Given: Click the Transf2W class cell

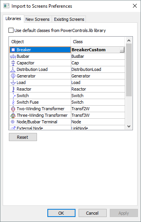Looking at the screenshot, I should tap(98, 109).
